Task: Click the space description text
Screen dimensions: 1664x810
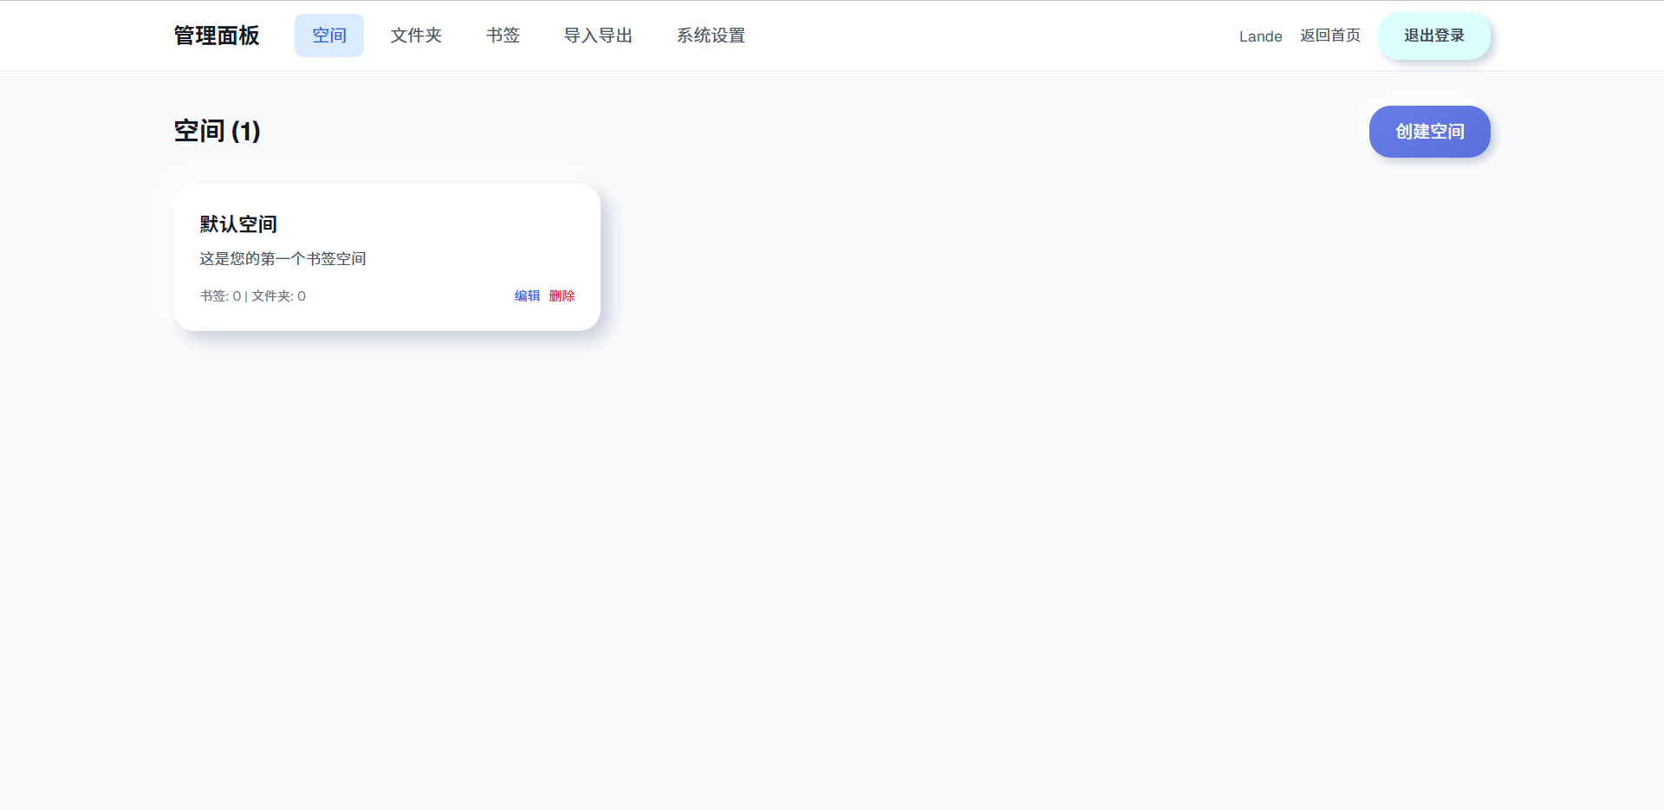Action: [x=282, y=258]
